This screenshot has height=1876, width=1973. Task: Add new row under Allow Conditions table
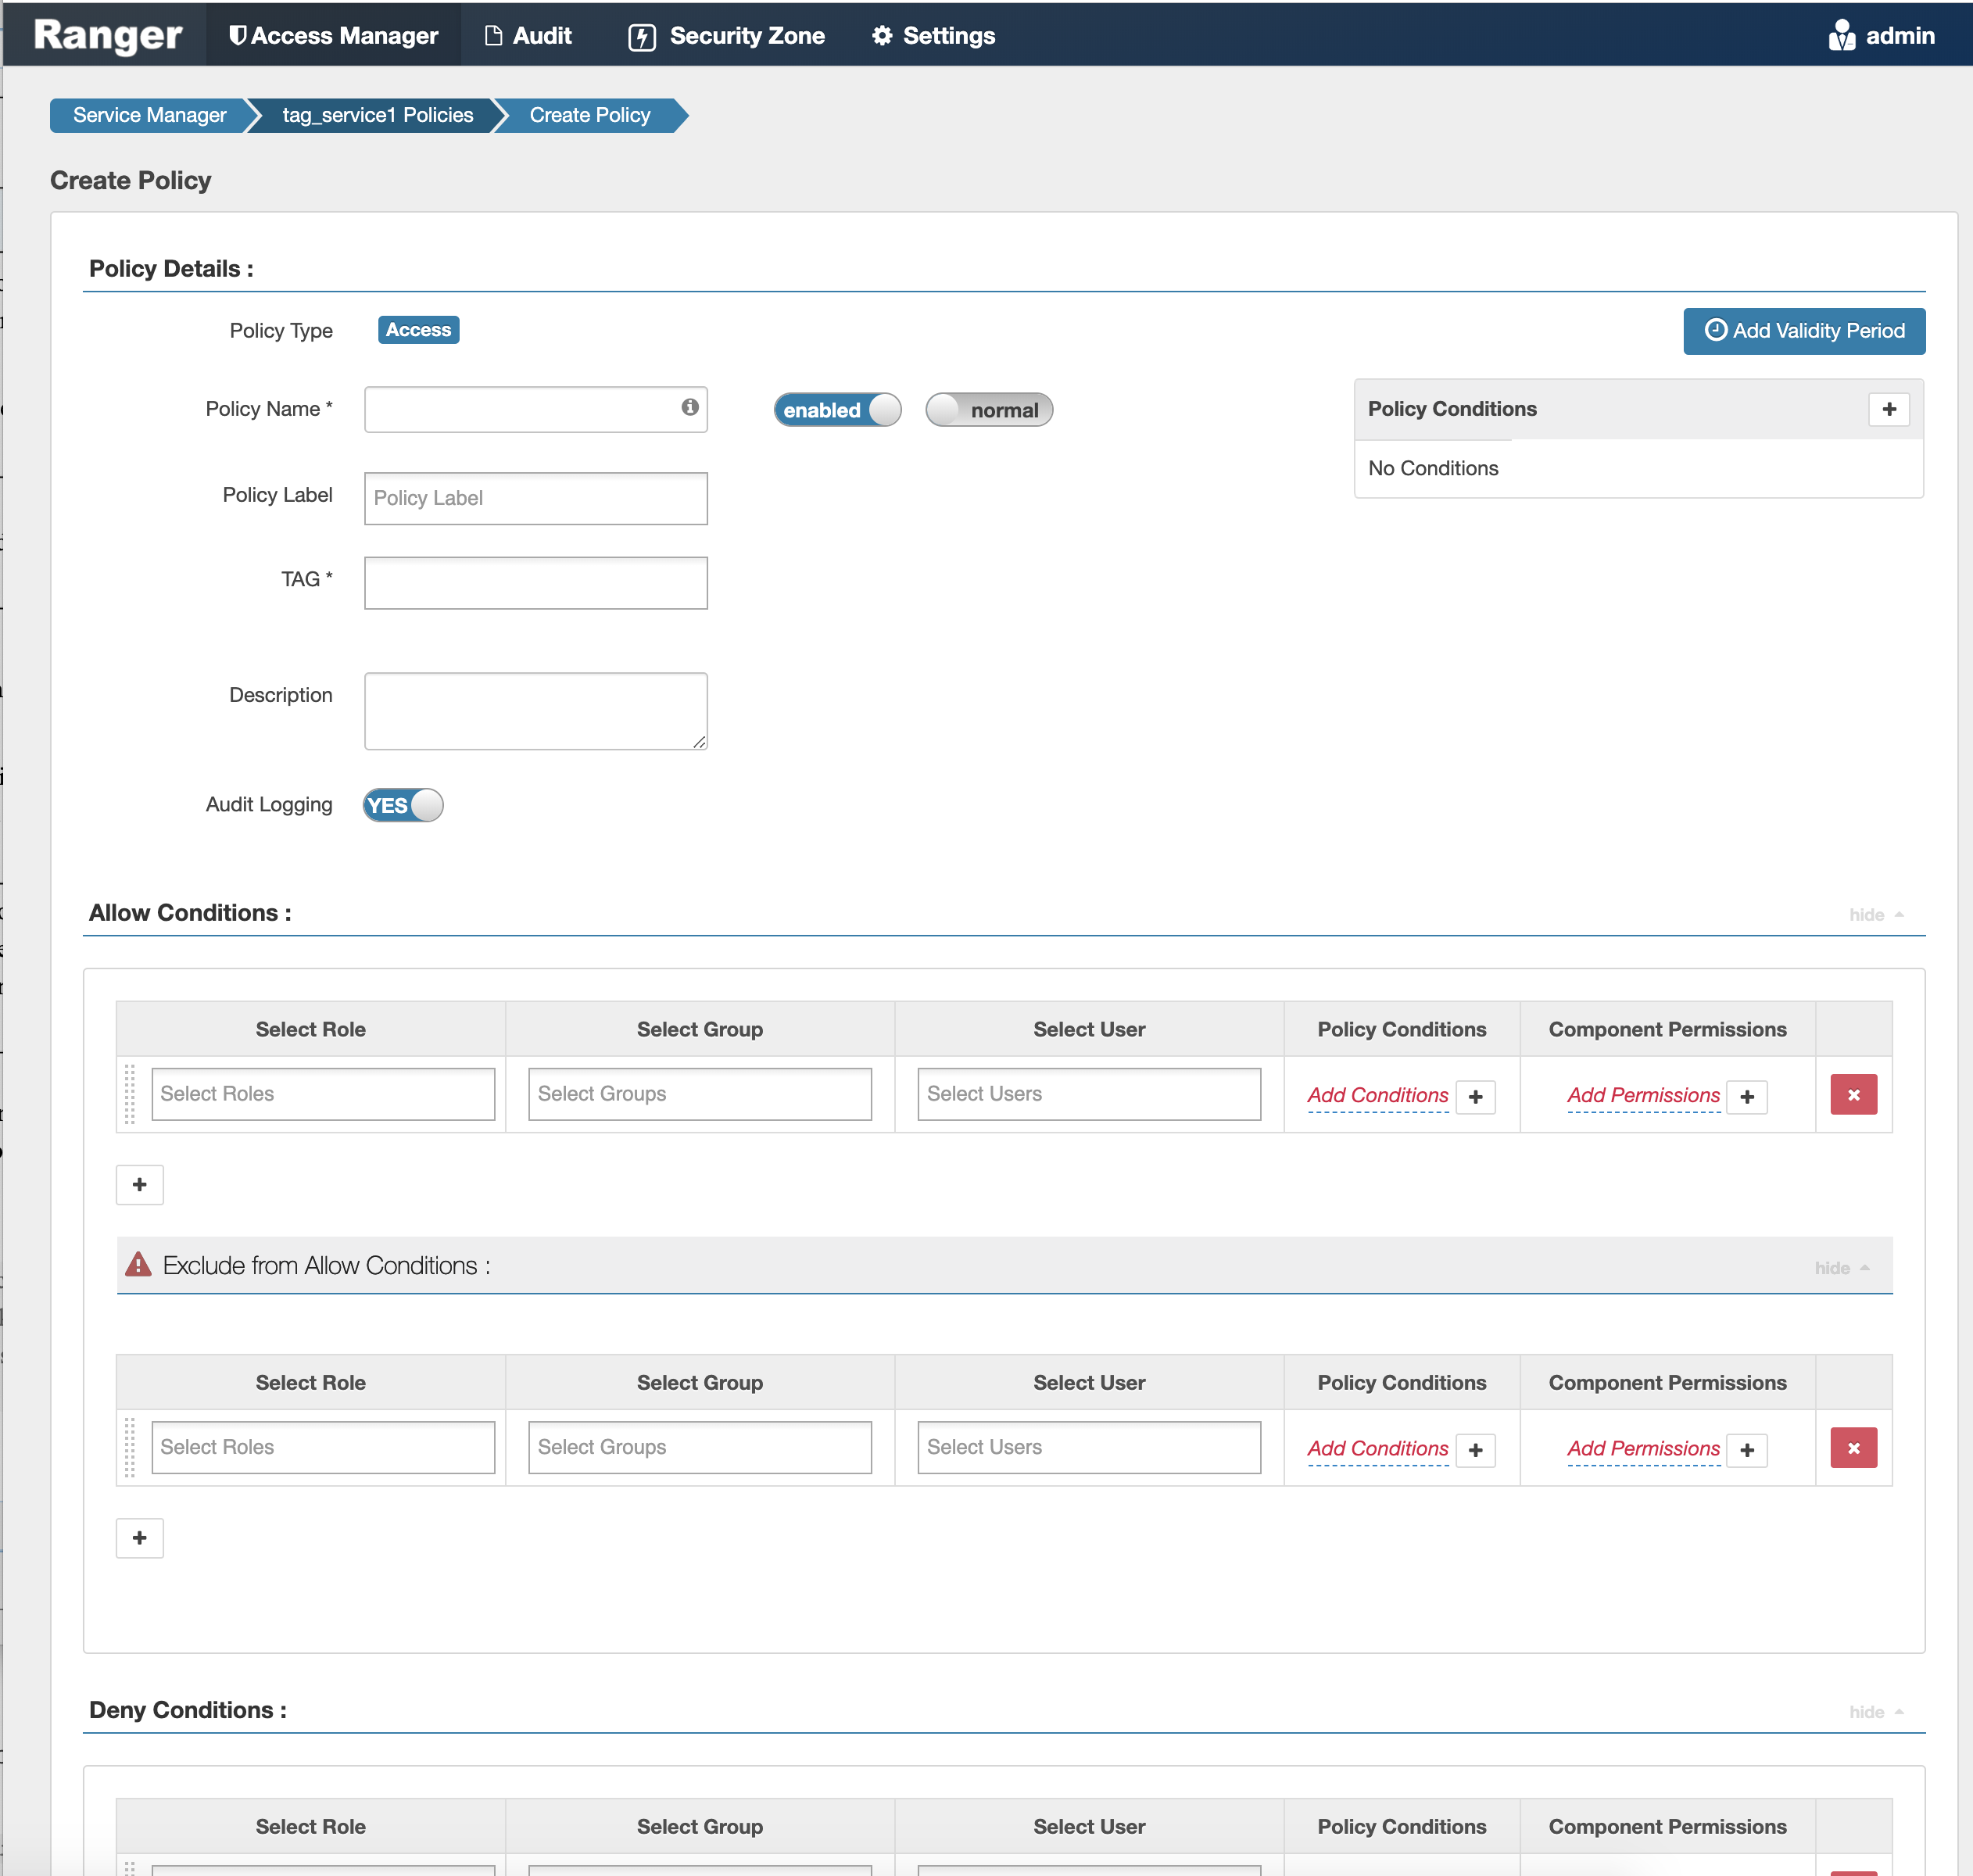point(140,1185)
